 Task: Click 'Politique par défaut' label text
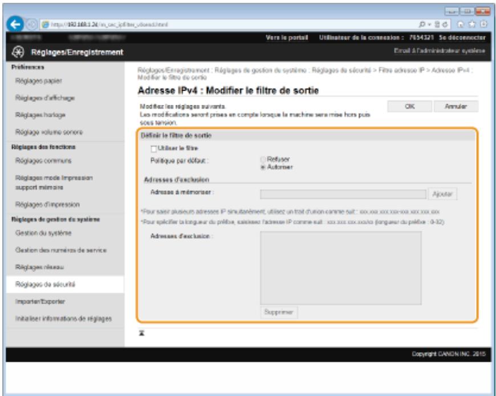click(x=180, y=161)
